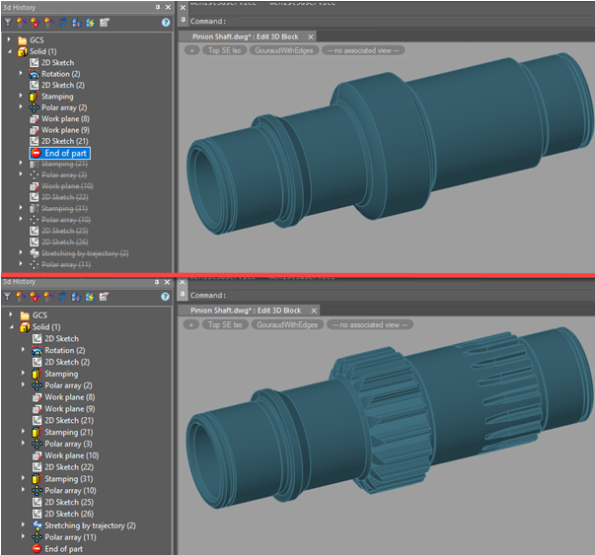This screenshot has height=555, width=595.
Task: Click the Polar array (11) icon in lower tree
Action: coord(36,537)
